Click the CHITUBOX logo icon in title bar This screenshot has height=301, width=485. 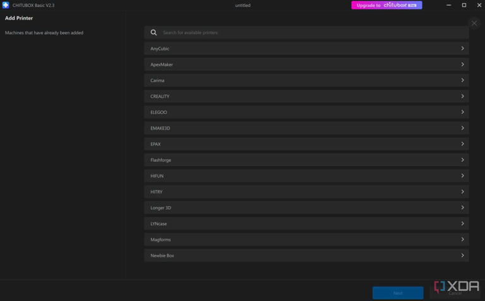pyautogui.click(x=6, y=5)
